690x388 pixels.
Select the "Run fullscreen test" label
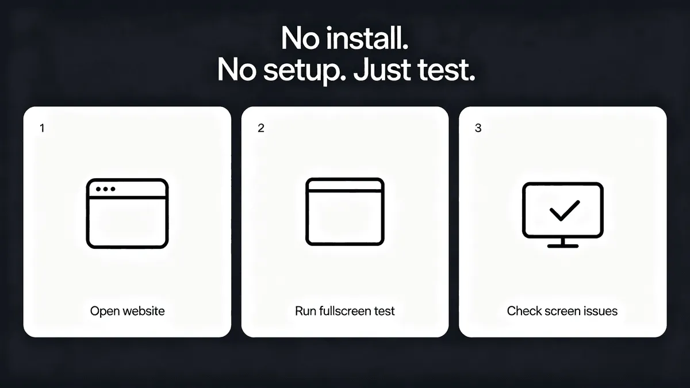click(x=345, y=311)
